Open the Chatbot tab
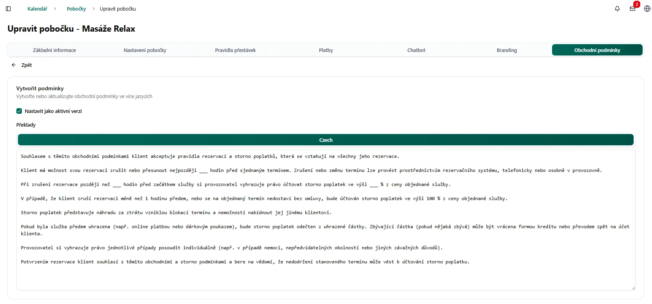This screenshot has width=652, height=304. coord(416,50)
